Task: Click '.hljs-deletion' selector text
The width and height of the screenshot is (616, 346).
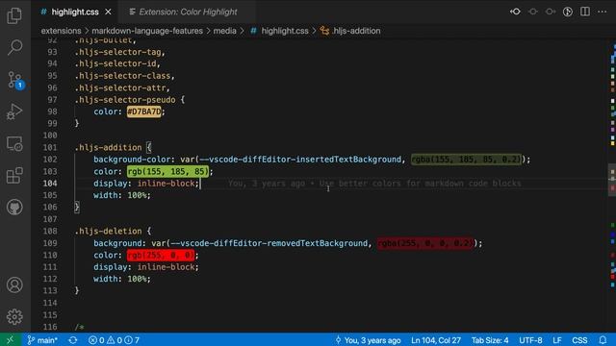Action: click(108, 231)
